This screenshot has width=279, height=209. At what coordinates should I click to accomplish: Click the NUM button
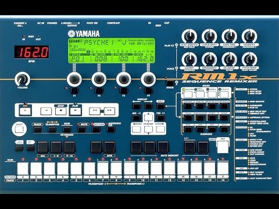[x=67, y=129]
